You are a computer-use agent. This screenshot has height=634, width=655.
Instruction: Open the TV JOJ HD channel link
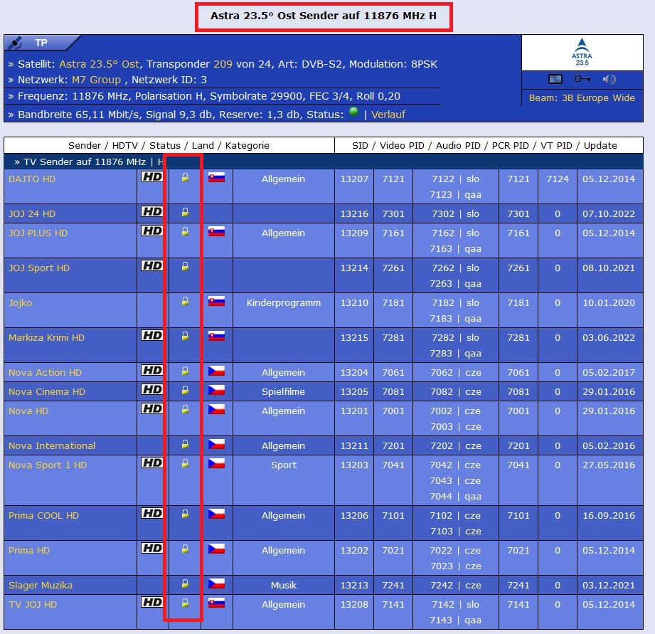pyautogui.click(x=33, y=604)
